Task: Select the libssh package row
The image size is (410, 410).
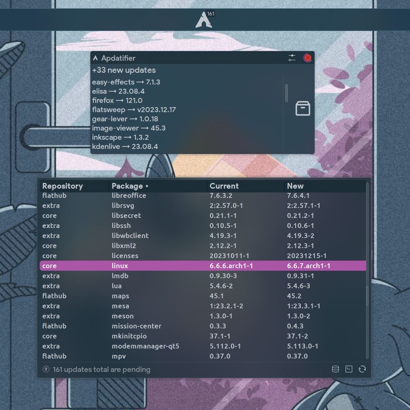Action: [203, 225]
